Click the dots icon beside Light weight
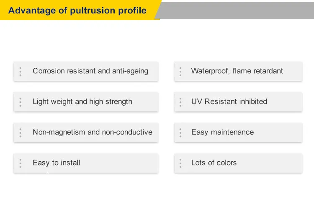The width and height of the screenshot is (314, 220). point(20,102)
